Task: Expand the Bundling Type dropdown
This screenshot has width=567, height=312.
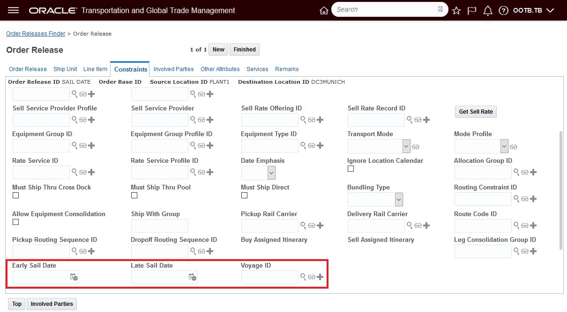Action: (399, 199)
